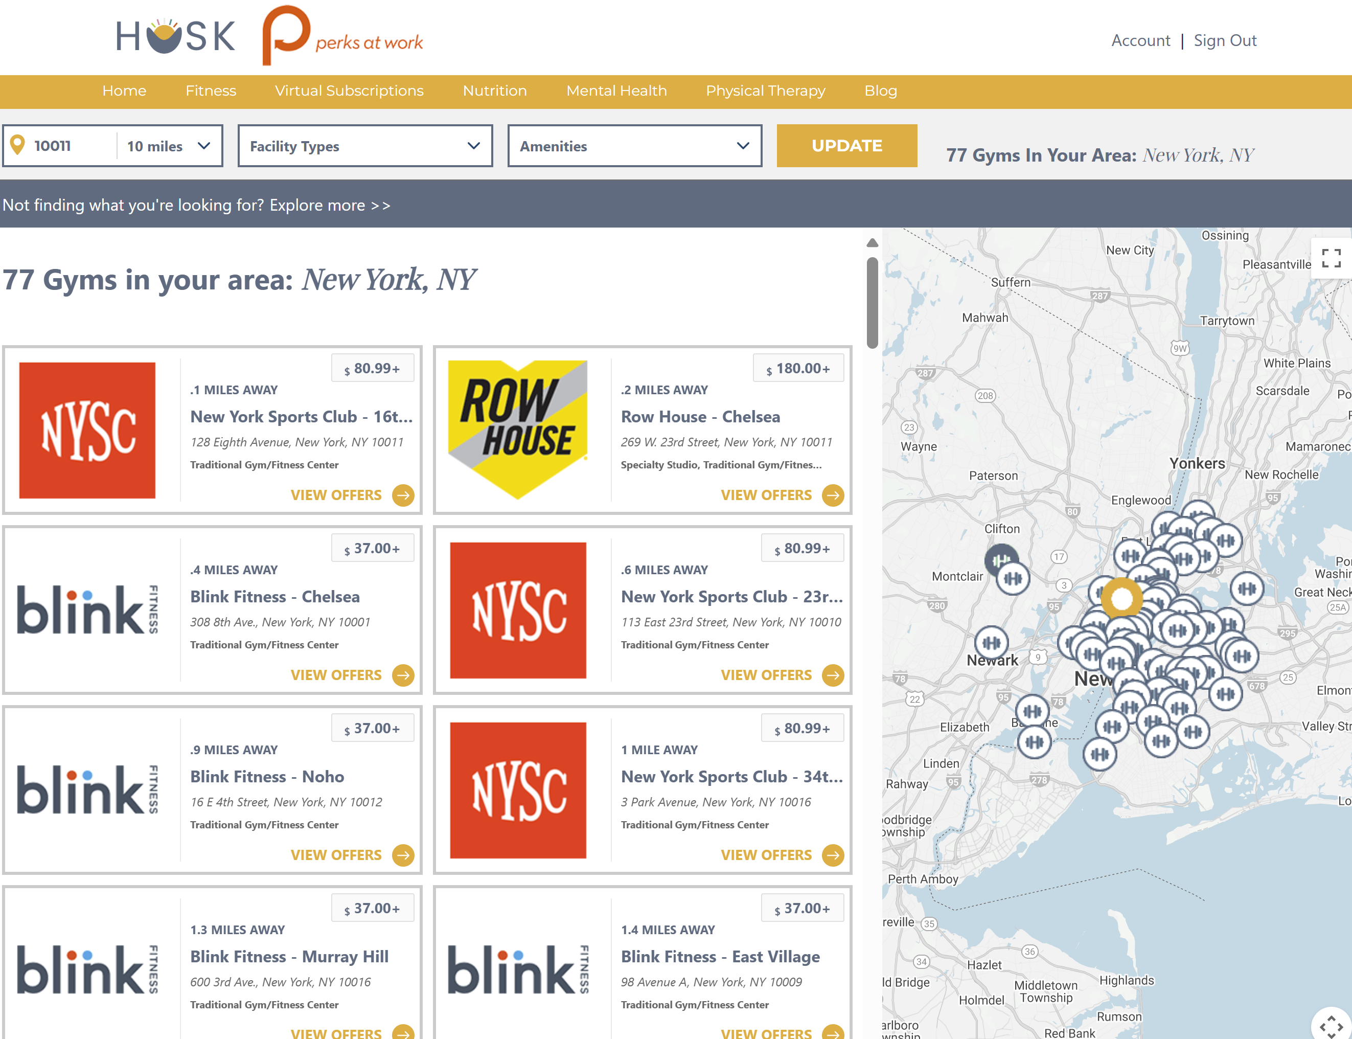1352x1039 pixels.
Task: Click the dark gym marker near Montclair
Action: point(1001,560)
